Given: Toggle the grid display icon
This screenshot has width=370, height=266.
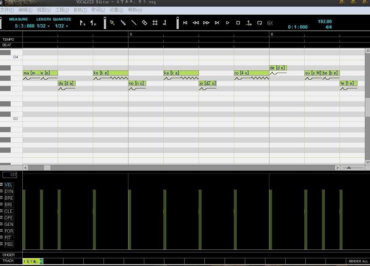Looking at the screenshot, I should (x=155, y=23).
